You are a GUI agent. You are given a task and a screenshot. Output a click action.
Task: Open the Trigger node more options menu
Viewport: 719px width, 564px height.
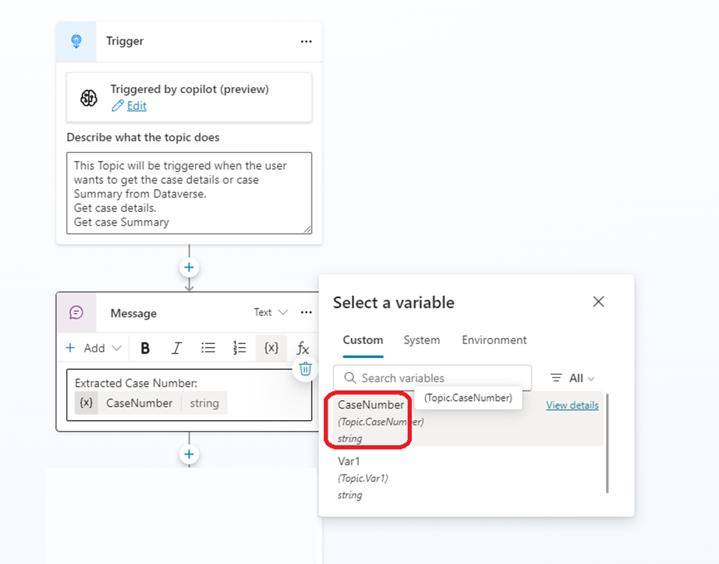pos(306,41)
